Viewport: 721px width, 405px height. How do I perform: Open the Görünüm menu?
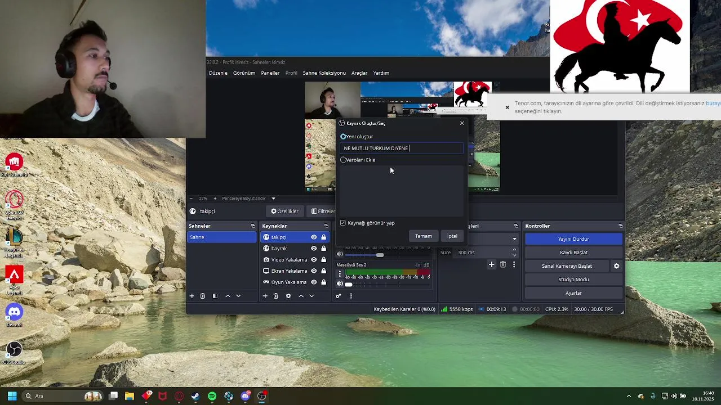(244, 73)
